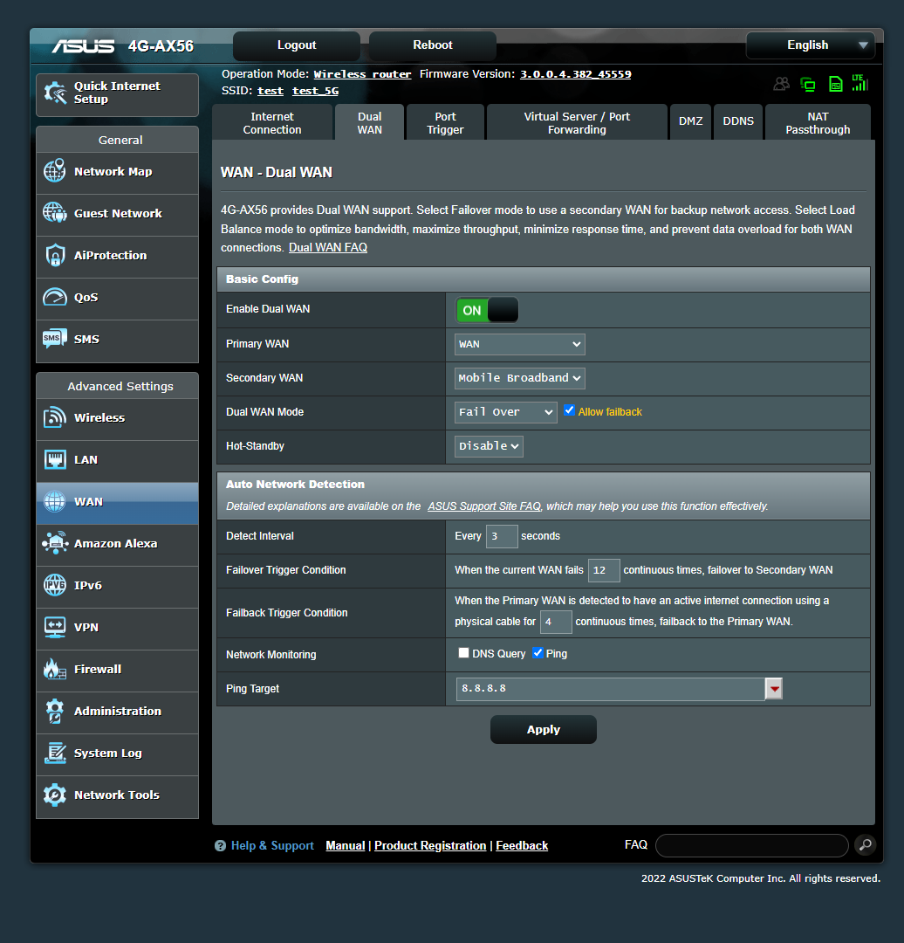The height and width of the screenshot is (943, 904).
Task: Open Virtual Server / Port Forwarding tab
Action: [577, 123]
